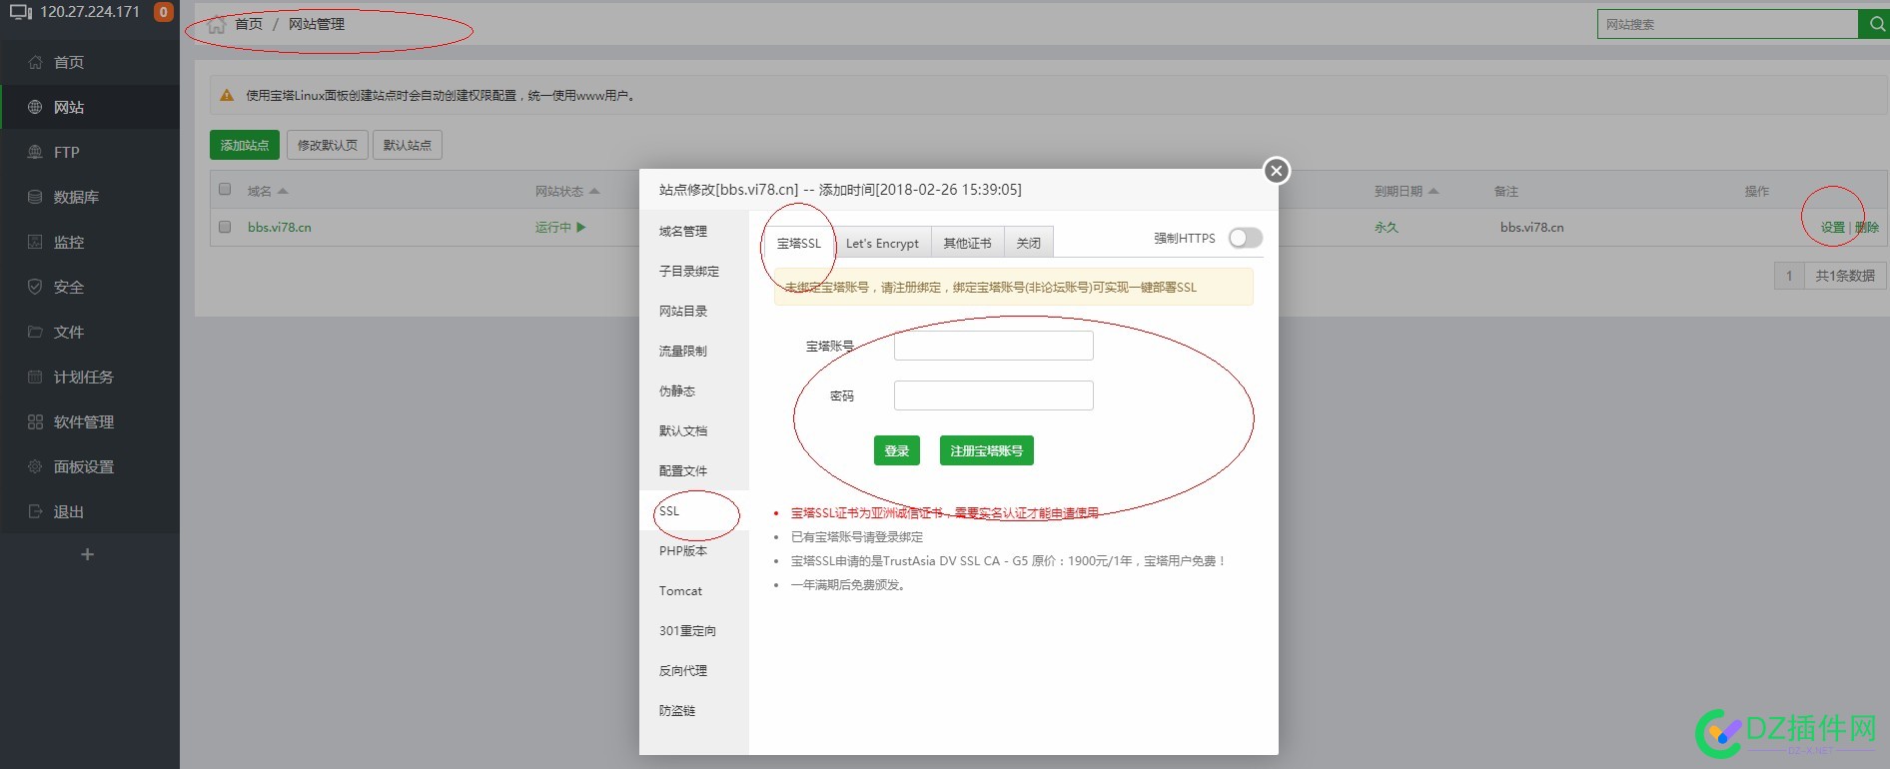Open the 监控 sidebar item

point(90,242)
